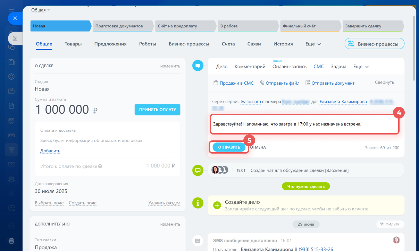Click the user avatar in chat entry
Image resolution: width=419 pixels, height=251 pixels.
216,170
